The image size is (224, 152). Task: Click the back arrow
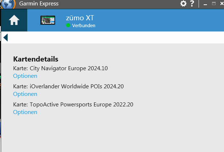pyautogui.click(x=5, y=37)
